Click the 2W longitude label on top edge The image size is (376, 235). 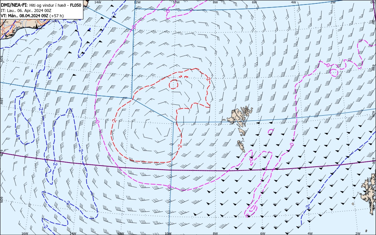point(333,2)
